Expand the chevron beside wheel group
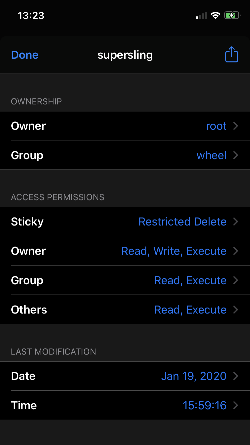 pos(236,155)
